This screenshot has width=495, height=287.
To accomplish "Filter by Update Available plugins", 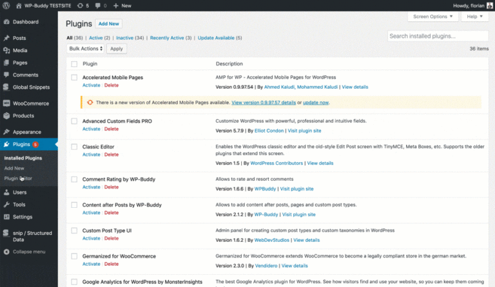I will coord(216,38).
